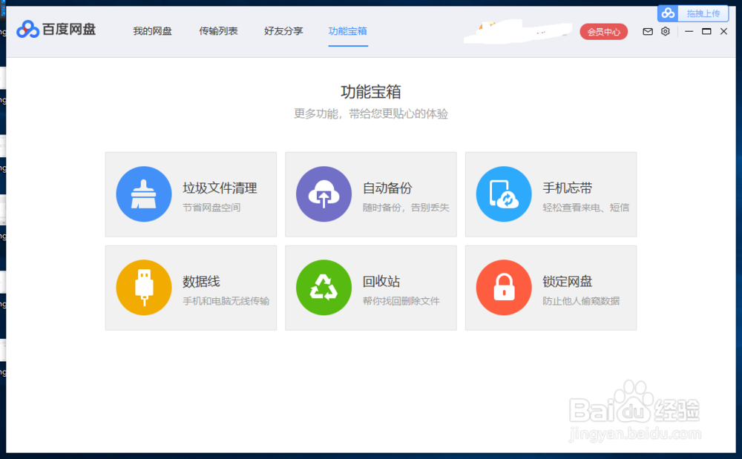This screenshot has width=742, height=459.
Task: Open the 数据线 wireless transfer card
Action: click(191, 287)
